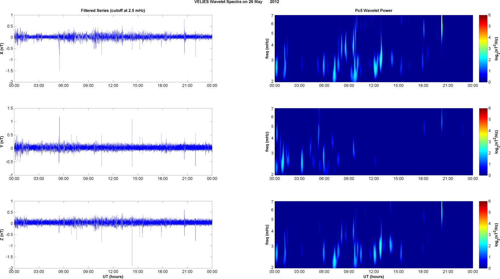Click the colorbar beside the Y wavelet spectrogram
The image size is (500, 279).
tap(483, 142)
